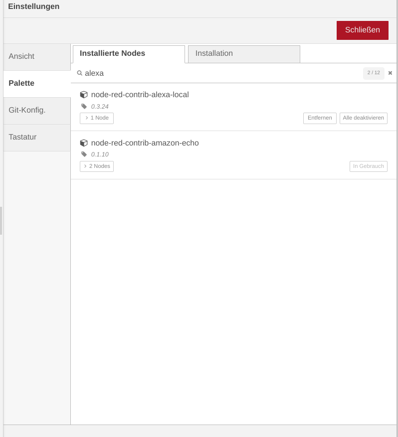
Task: Expand the 1 Node list
Action: (x=96, y=118)
